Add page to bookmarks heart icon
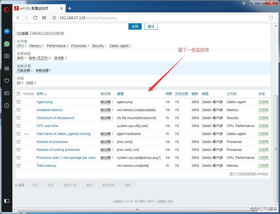280x214 pixels. (x=271, y=18)
